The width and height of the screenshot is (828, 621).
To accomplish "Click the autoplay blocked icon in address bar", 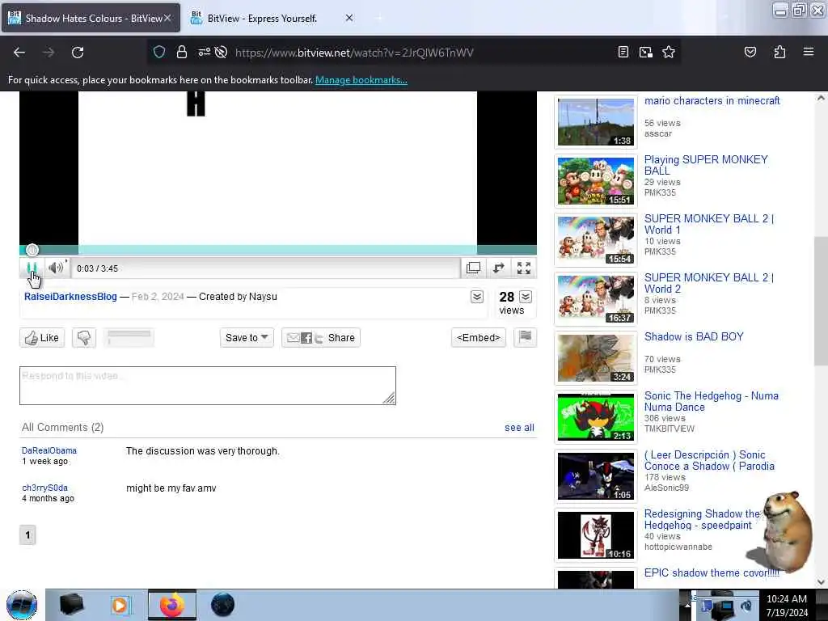I will coord(222,52).
